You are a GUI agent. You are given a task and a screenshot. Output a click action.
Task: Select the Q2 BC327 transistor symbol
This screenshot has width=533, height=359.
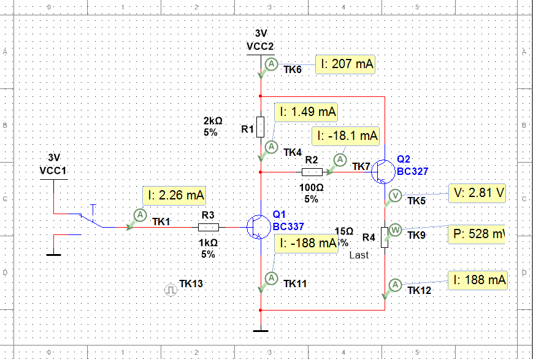click(382, 172)
